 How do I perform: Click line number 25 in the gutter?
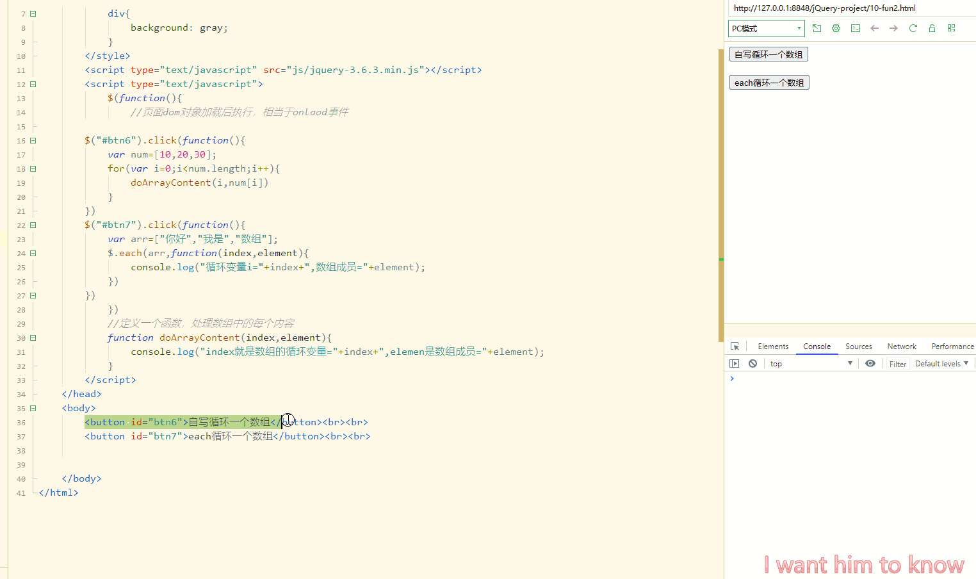[x=21, y=268]
